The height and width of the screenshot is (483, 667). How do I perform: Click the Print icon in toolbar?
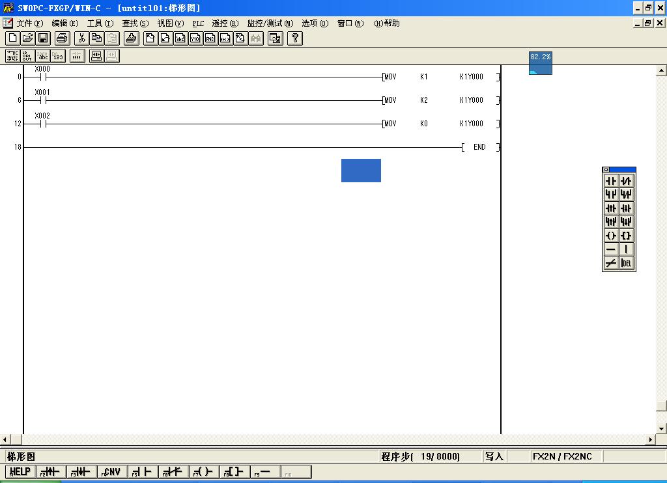(62, 38)
